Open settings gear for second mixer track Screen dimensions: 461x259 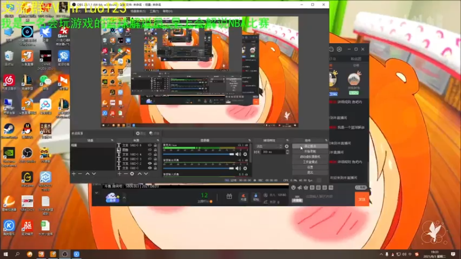[x=245, y=168]
